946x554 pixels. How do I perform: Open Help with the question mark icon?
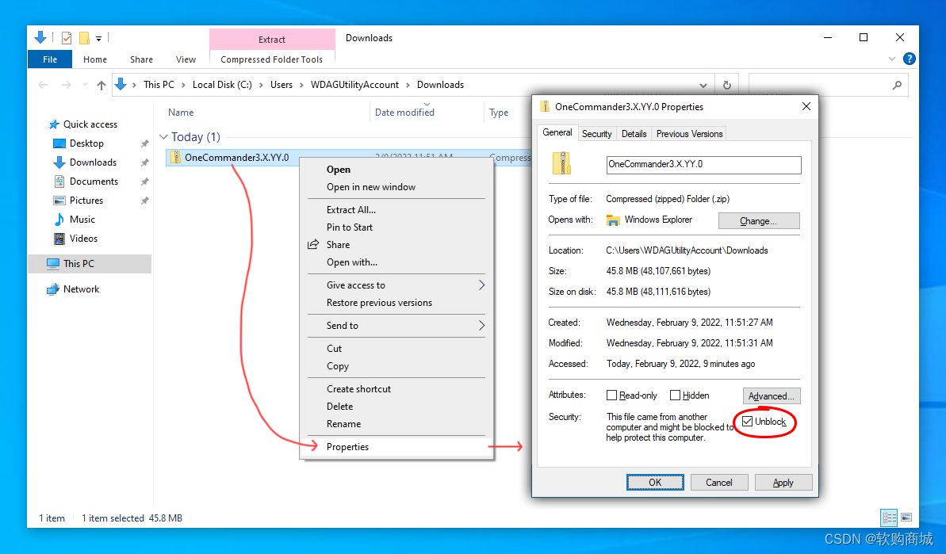910,59
